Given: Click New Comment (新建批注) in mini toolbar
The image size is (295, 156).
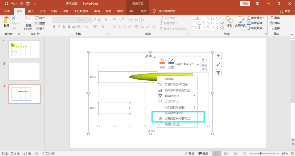Looking at the screenshot, I should 204,65.
